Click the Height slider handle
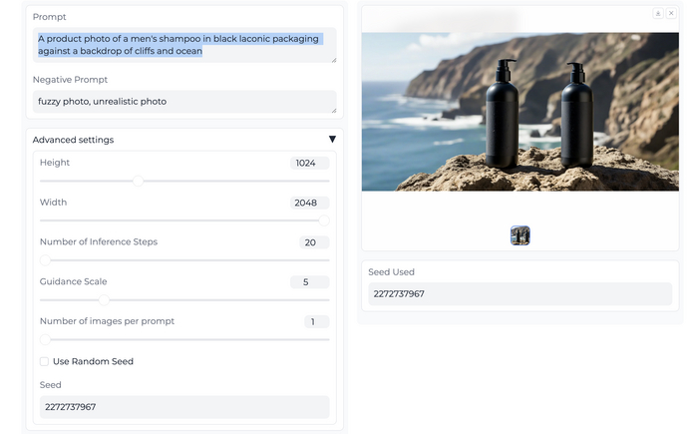Image resolution: width=698 pixels, height=434 pixels. pos(138,181)
